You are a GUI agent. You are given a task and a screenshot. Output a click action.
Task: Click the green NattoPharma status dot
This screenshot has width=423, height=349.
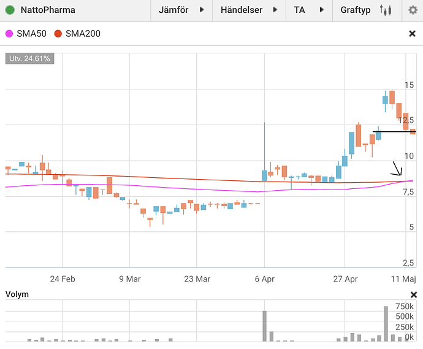(x=10, y=10)
